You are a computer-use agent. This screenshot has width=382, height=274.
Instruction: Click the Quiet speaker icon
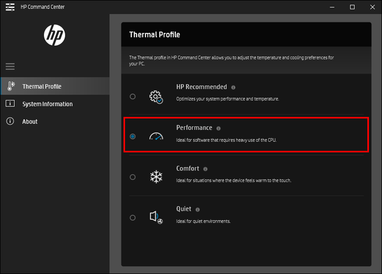click(156, 217)
